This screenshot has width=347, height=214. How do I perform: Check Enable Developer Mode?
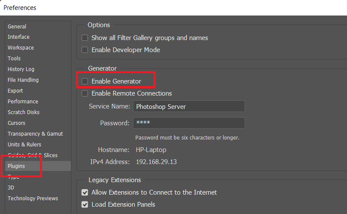[85, 50]
